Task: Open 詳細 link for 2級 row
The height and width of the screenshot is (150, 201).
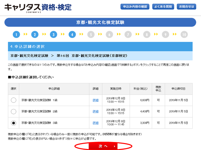Action: [95, 111]
